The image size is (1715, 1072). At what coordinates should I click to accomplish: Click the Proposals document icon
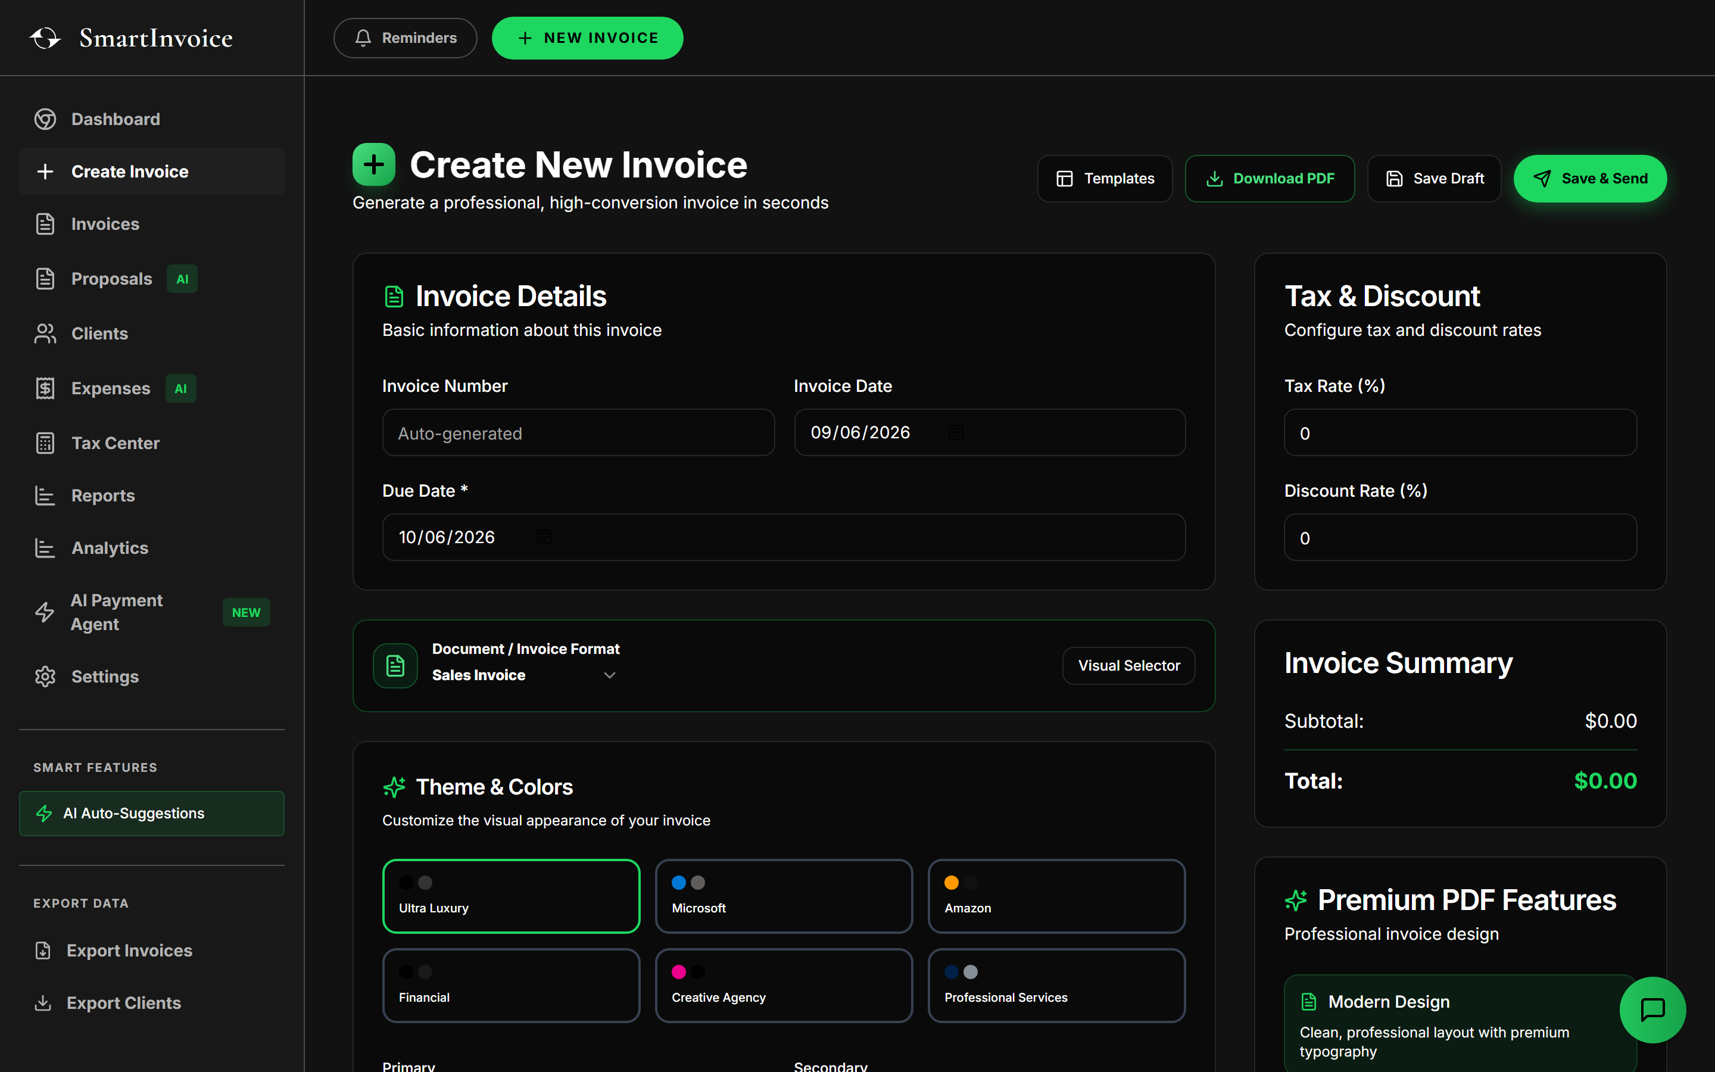pyautogui.click(x=45, y=279)
